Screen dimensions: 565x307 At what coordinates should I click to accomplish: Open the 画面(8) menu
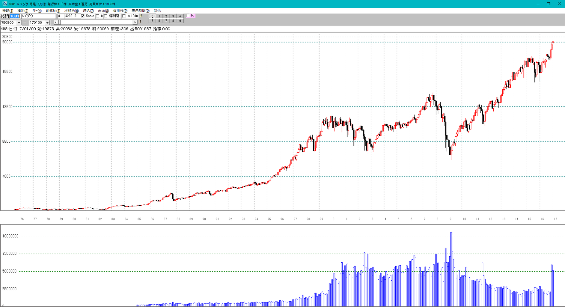[103, 11]
